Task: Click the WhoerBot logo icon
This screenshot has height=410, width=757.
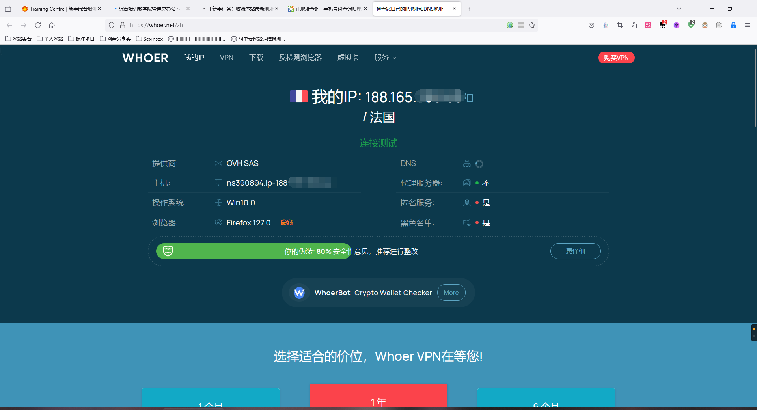Action: 299,293
